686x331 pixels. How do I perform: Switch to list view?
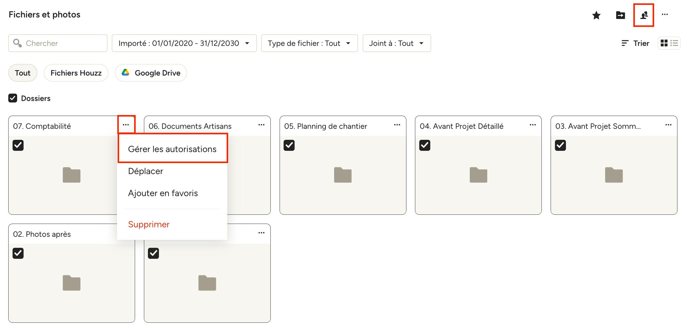coord(674,43)
